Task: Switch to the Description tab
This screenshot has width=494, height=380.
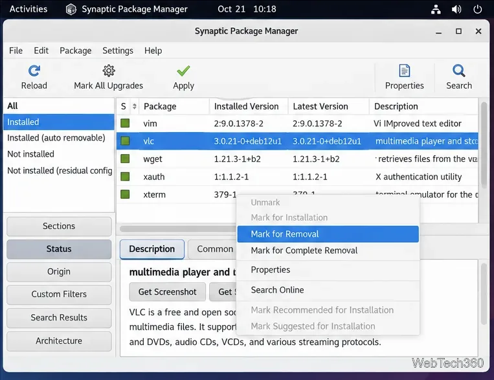Action: tap(152, 249)
